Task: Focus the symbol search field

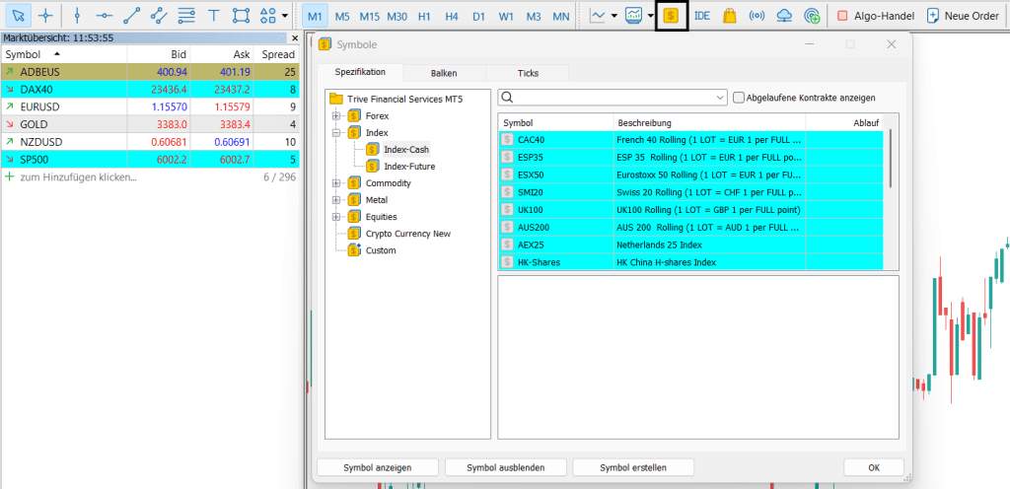Action: click(x=613, y=98)
